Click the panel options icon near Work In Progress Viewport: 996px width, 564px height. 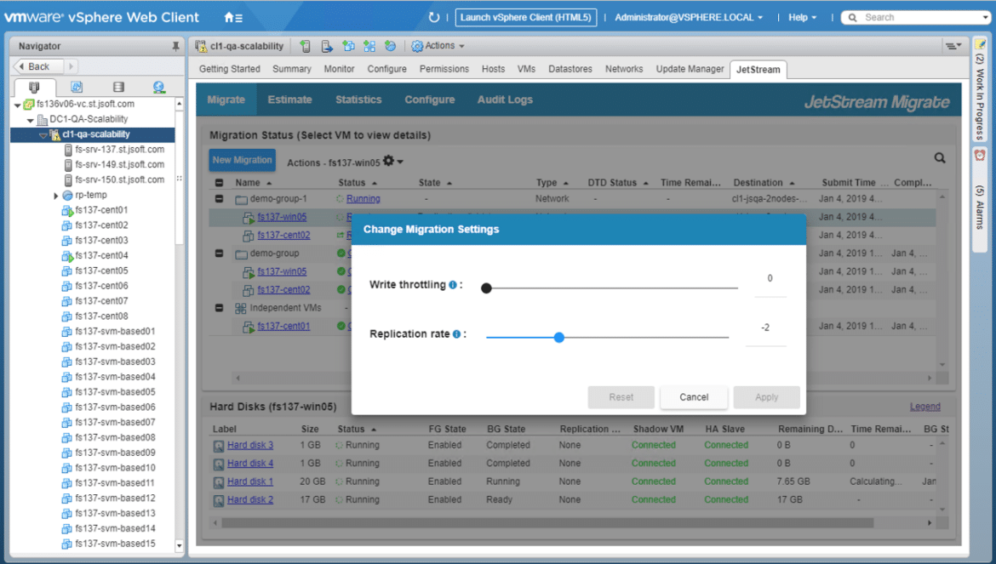point(953,46)
